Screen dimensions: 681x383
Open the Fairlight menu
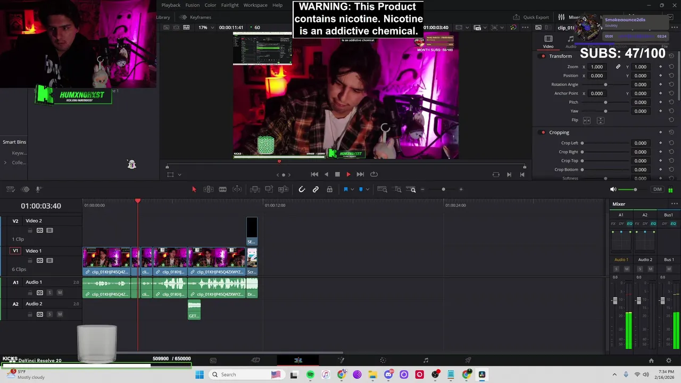pos(230,5)
